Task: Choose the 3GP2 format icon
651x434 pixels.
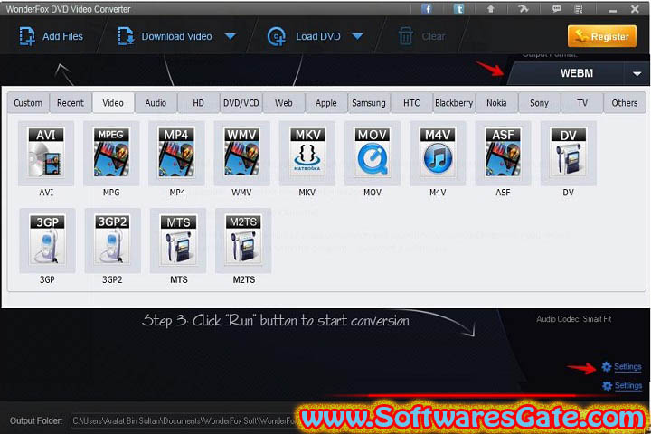Action: (112, 241)
